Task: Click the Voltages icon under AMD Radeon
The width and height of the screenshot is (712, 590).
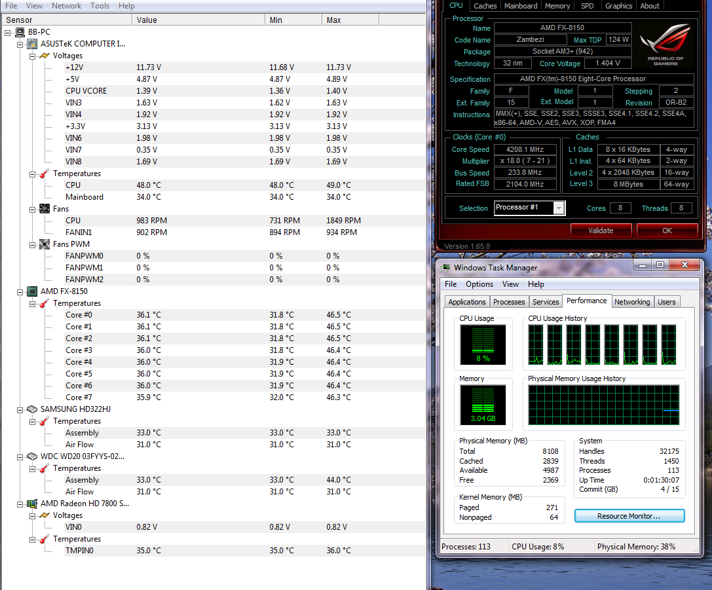Action: point(45,515)
